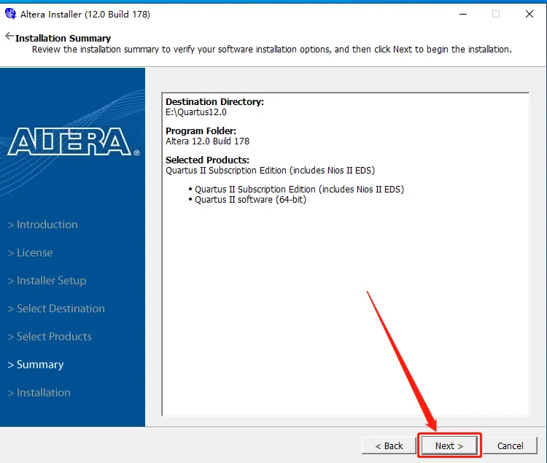
Task: Select the Select Destination step
Action: 56,308
